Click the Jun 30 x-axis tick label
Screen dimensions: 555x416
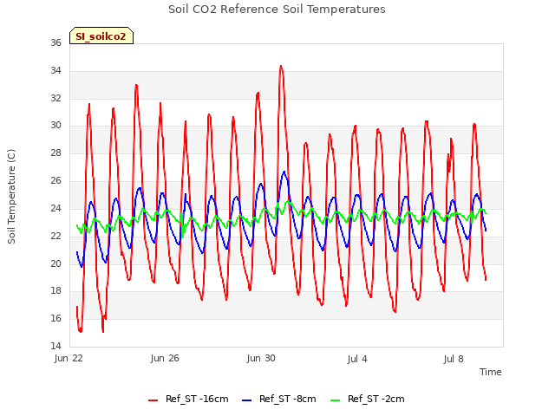coord(261,359)
